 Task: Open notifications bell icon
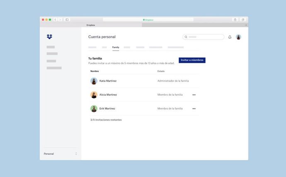[x=230, y=37]
